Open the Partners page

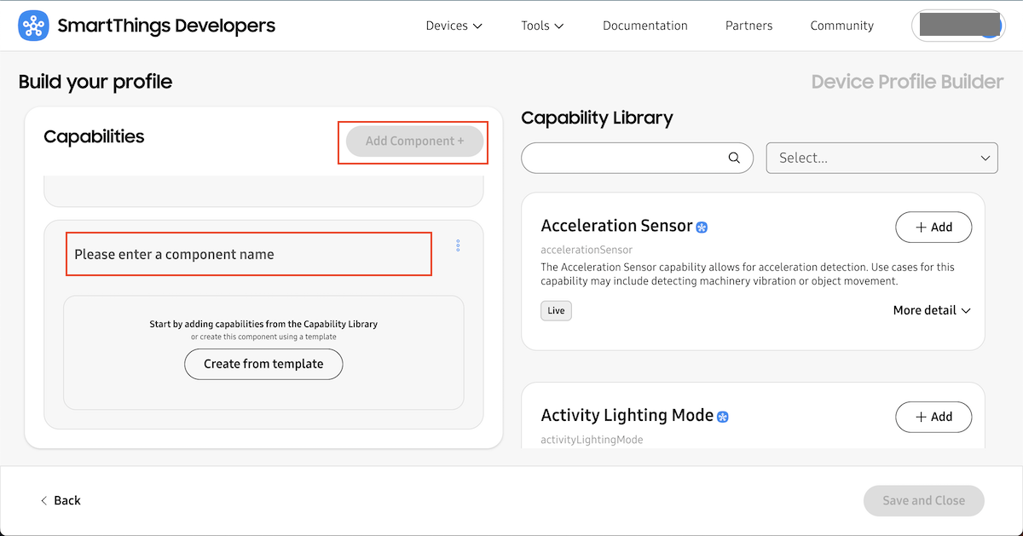tap(749, 26)
